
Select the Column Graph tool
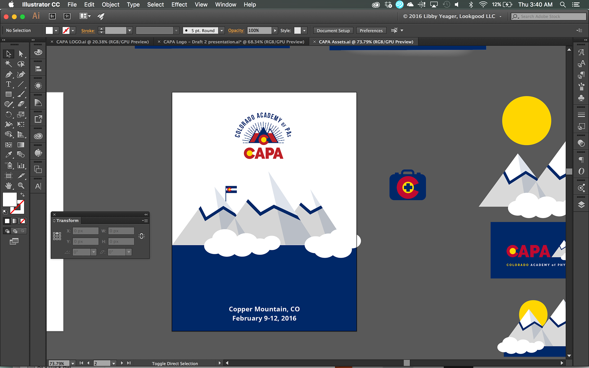pyautogui.click(x=21, y=166)
